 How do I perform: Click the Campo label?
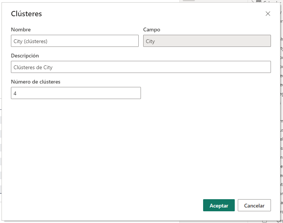tap(151, 29)
